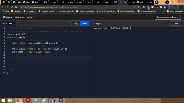Focus the address bar with programiz URL
The image size is (184, 103).
[x=75, y=7]
